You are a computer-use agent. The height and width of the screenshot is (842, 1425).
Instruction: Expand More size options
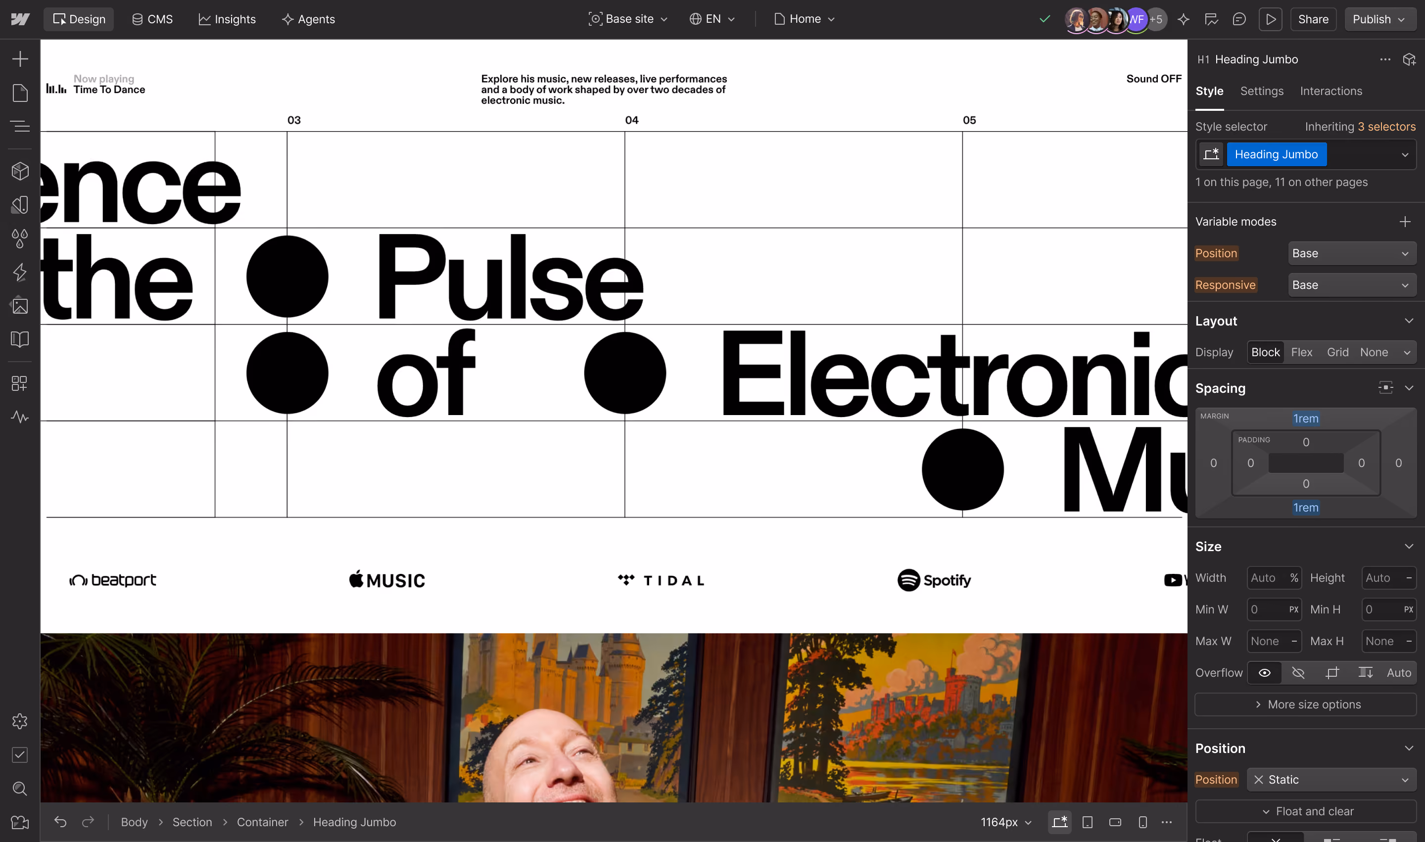1306,704
